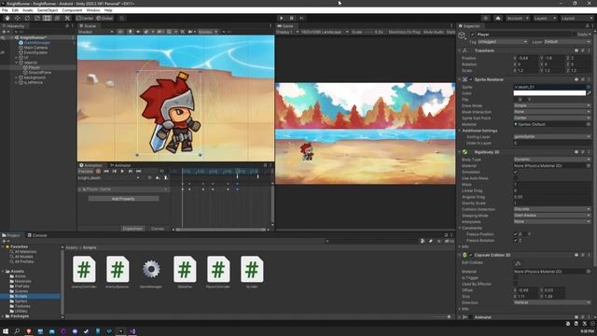The height and width of the screenshot is (336, 597).
Task: Toggle the Center pivot mode button
Action: 85,19
